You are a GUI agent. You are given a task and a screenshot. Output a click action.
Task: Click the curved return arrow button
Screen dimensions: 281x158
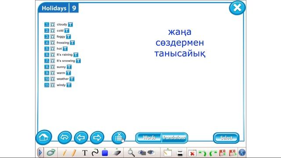[65, 137]
